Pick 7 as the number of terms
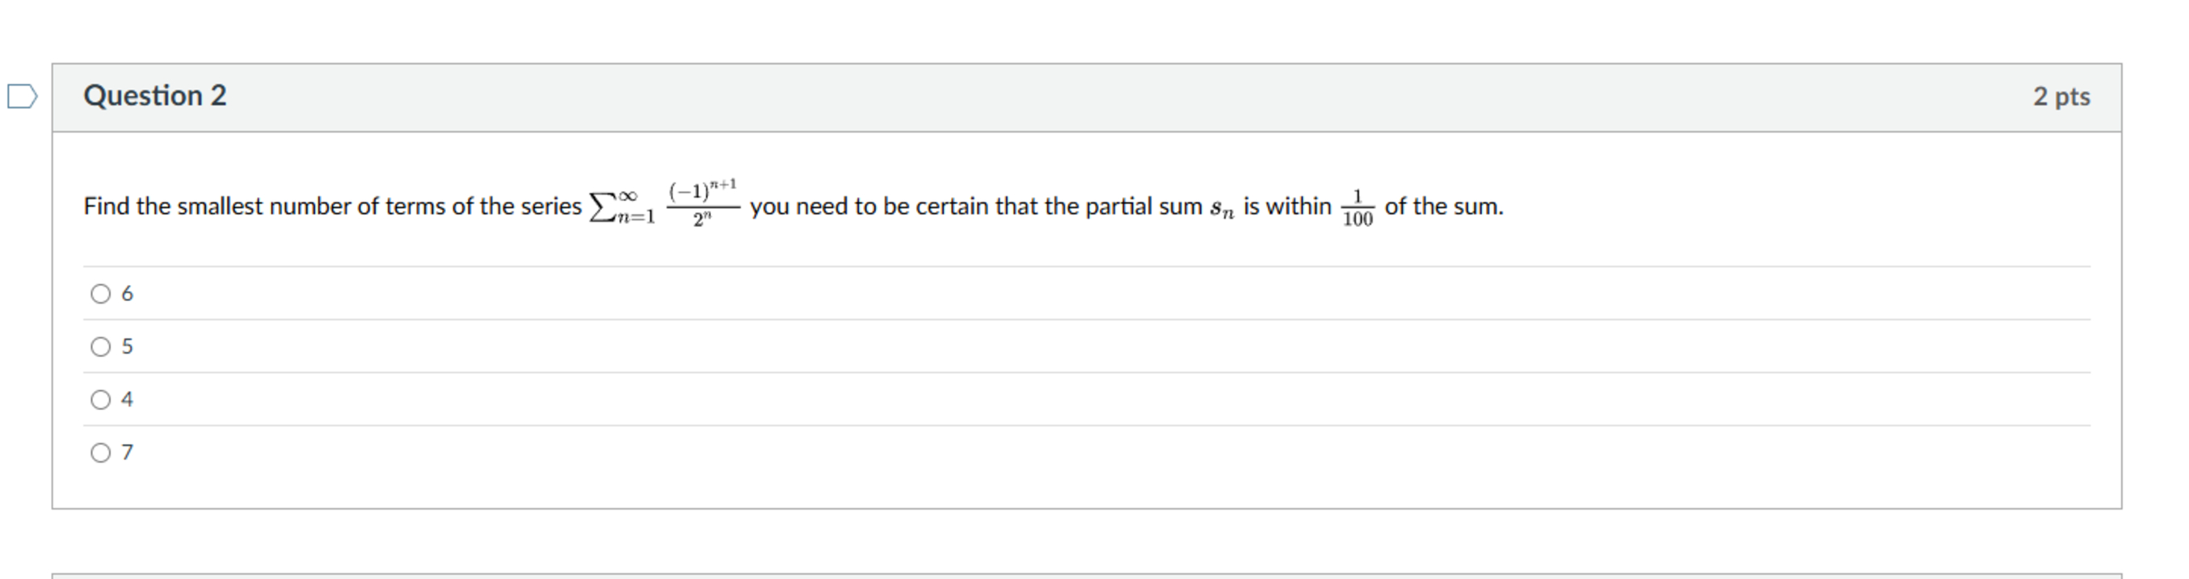 tap(99, 451)
